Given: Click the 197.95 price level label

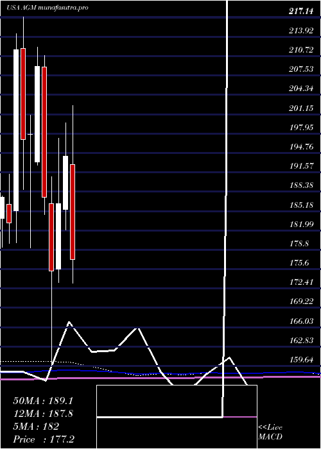Looking at the screenshot, I should tap(302, 128).
